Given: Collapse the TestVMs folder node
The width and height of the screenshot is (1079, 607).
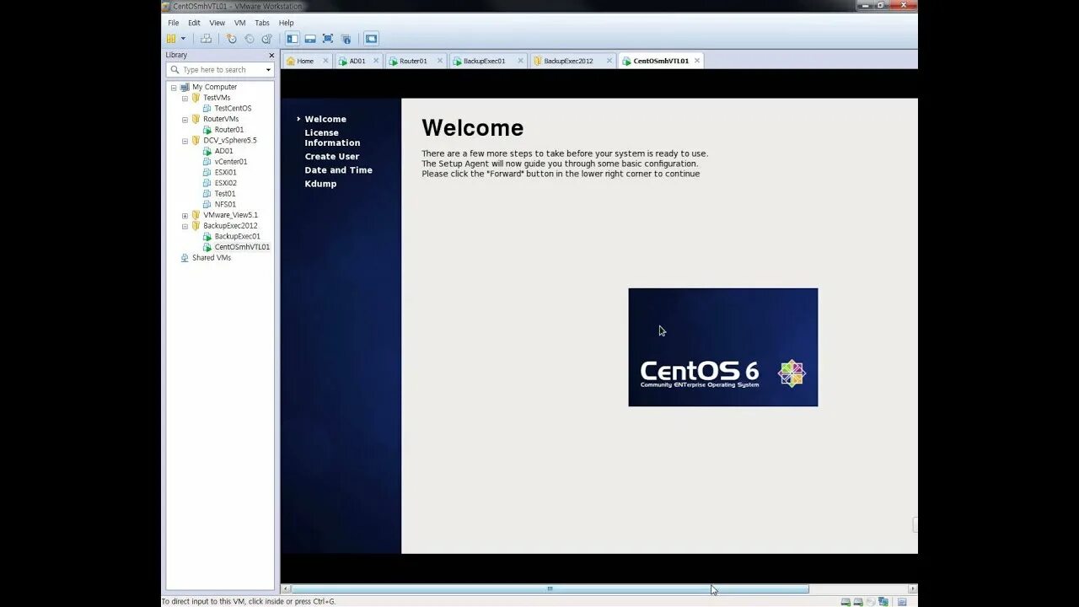Looking at the screenshot, I should click(185, 99).
